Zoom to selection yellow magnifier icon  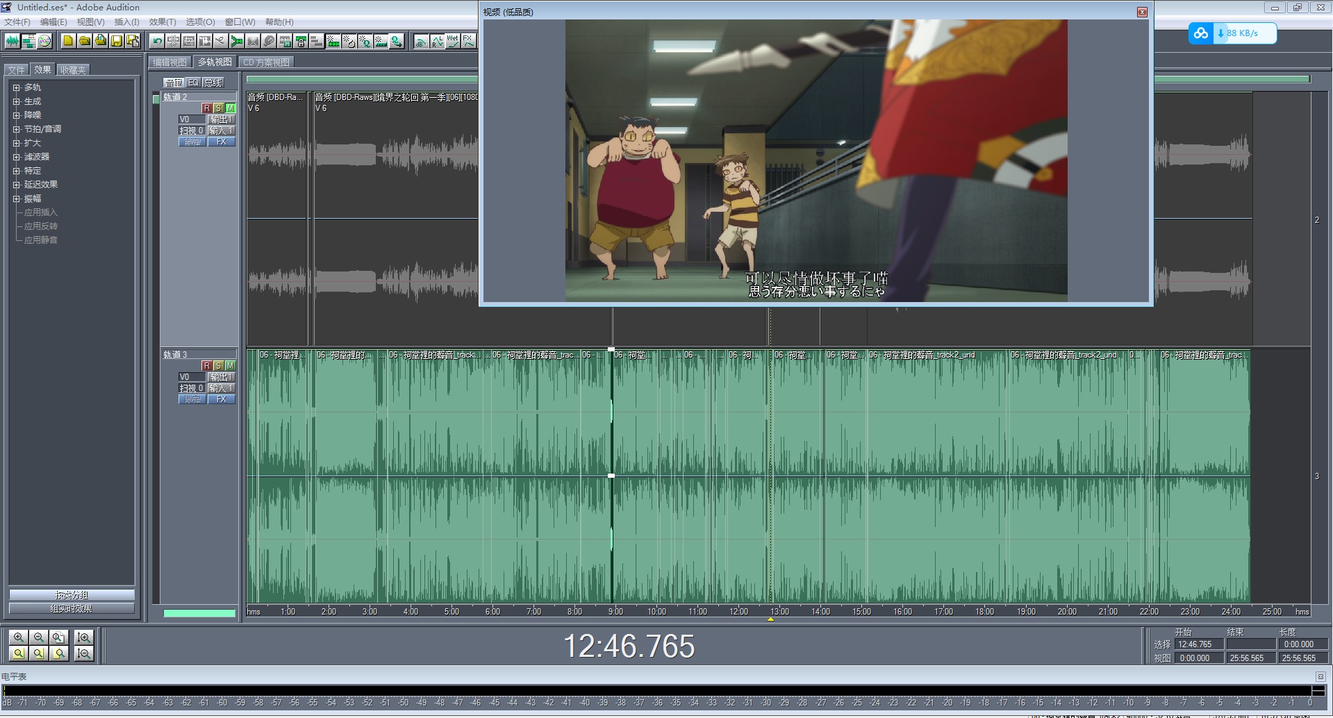tap(19, 653)
